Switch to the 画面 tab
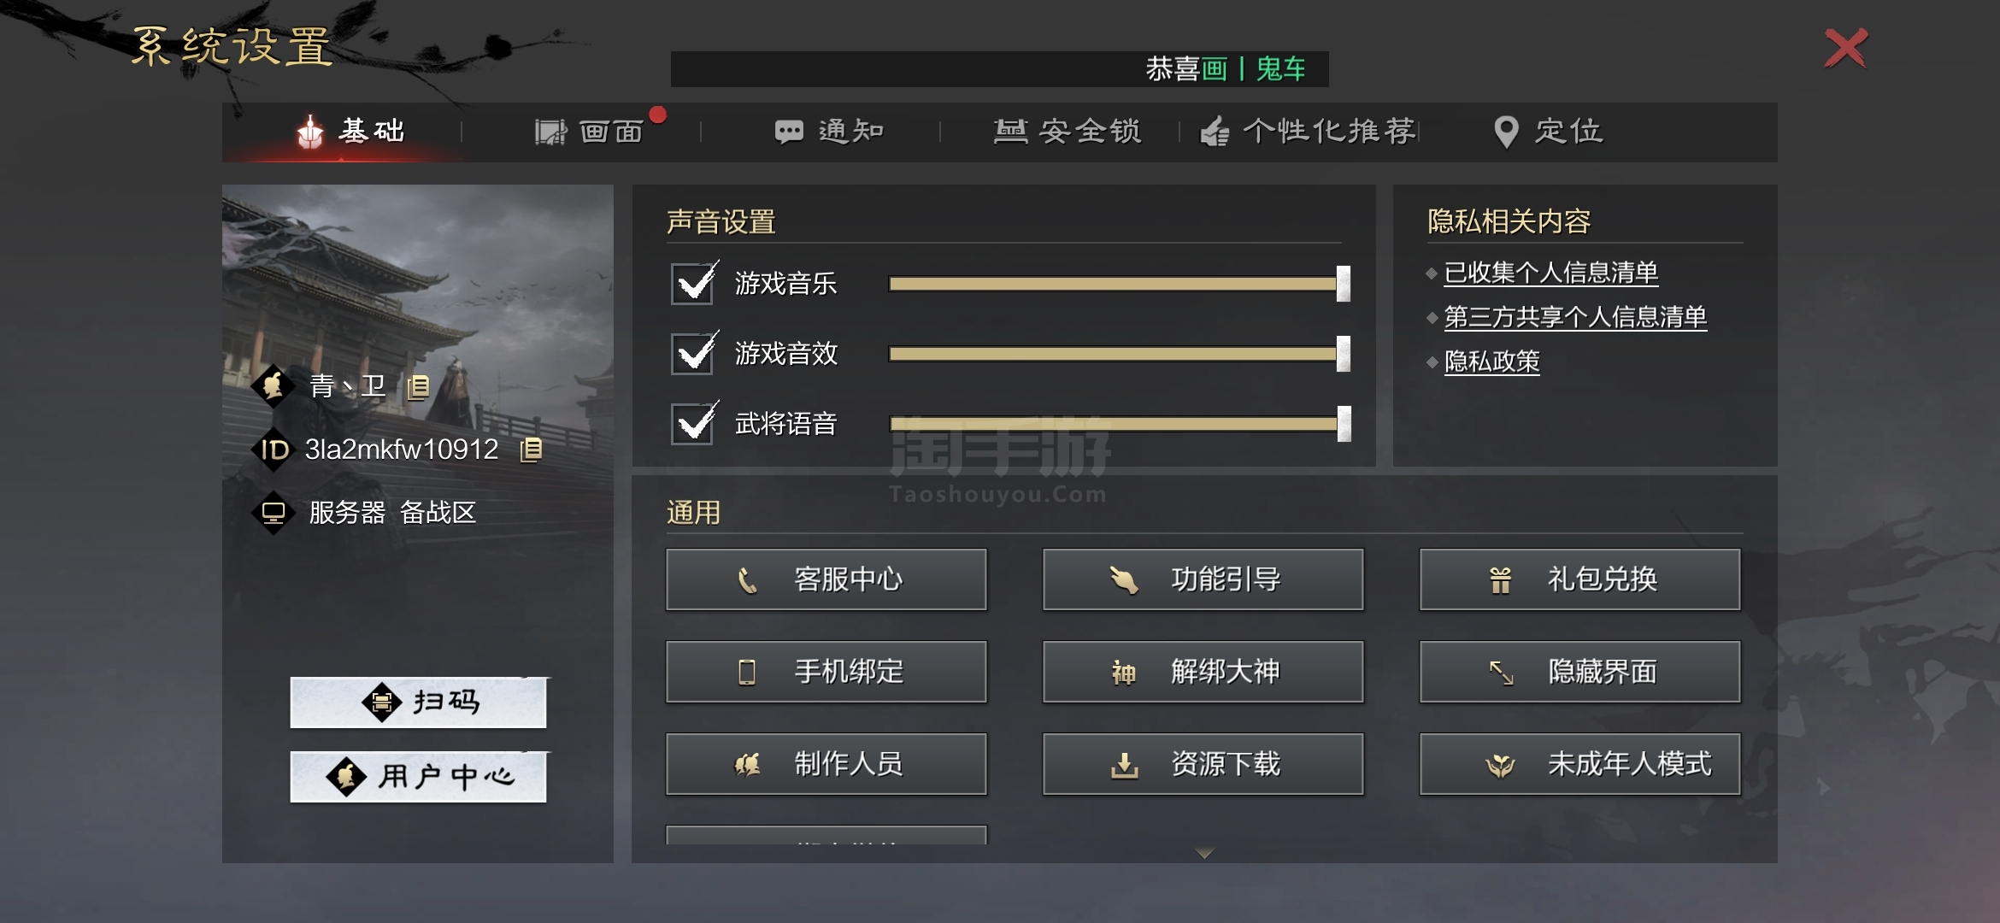The height and width of the screenshot is (923, 2000). [x=590, y=132]
